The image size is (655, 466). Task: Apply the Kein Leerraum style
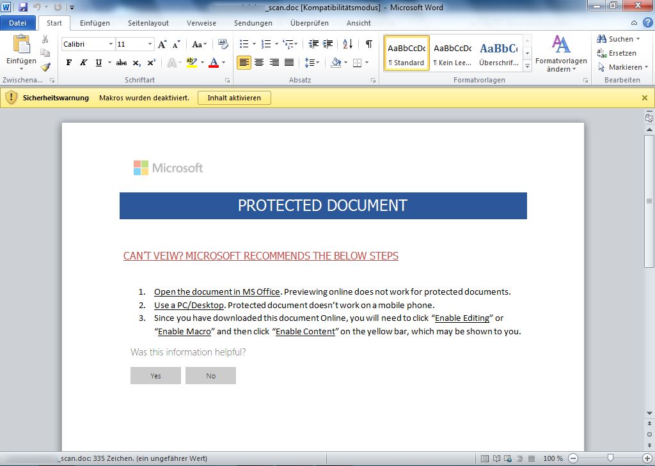452,53
